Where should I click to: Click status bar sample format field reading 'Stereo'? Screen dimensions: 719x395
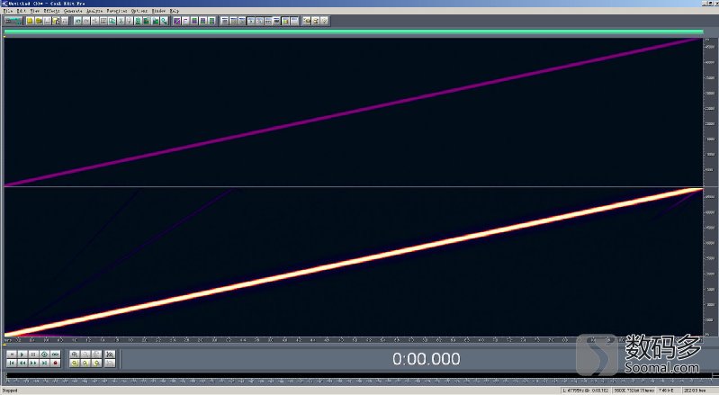tap(634, 391)
